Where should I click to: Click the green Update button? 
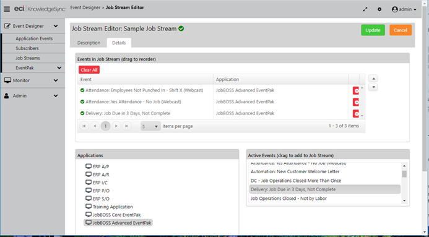tap(373, 30)
